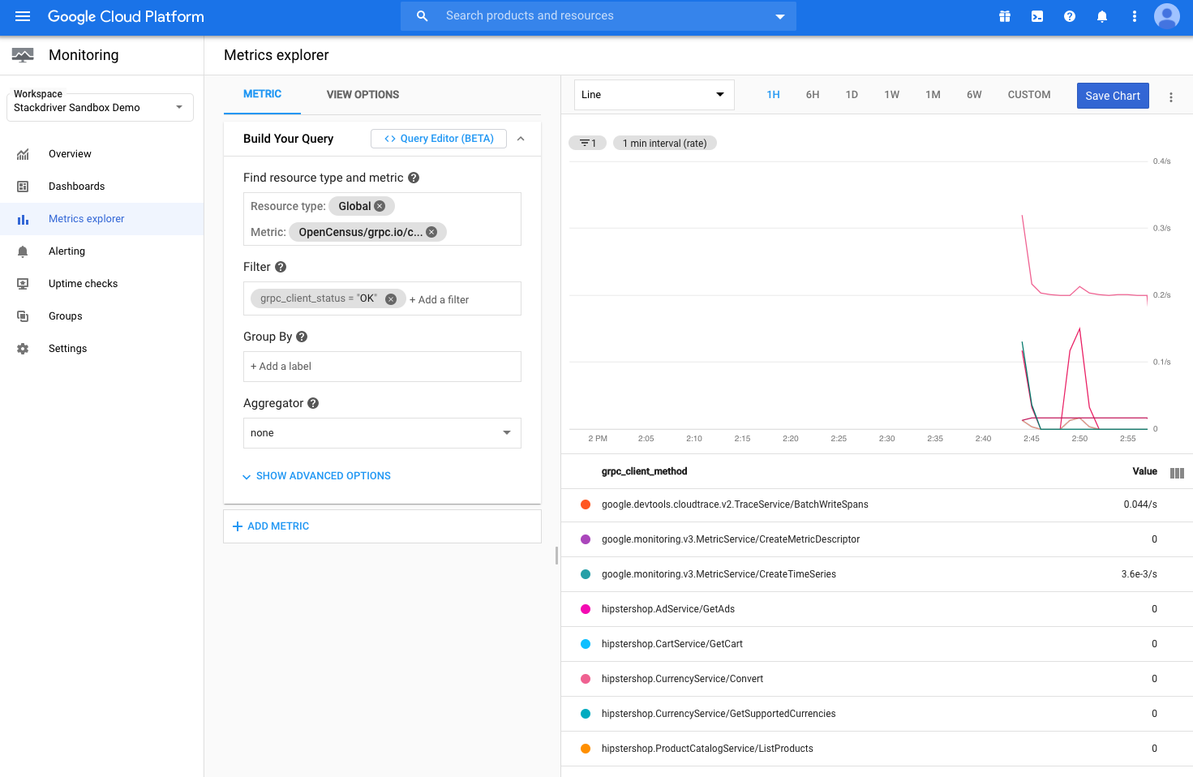Open the Aggregator none dropdown
The image size is (1193, 777).
[382, 433]
